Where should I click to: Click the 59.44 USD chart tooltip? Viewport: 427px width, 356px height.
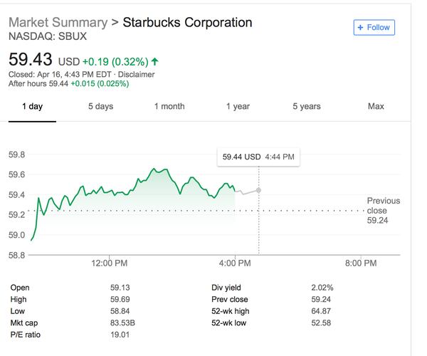(x=258, y=156)
